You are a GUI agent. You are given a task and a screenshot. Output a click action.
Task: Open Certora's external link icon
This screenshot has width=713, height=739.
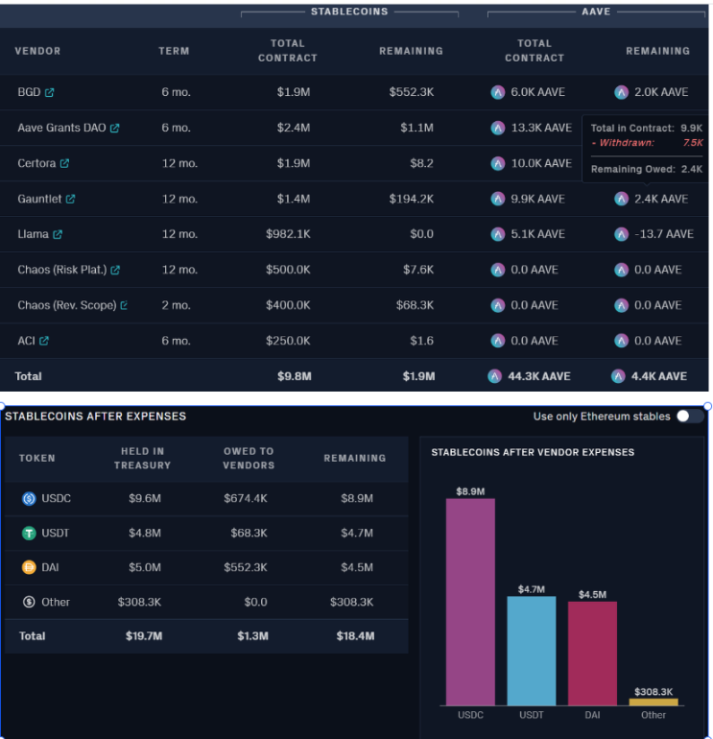point(65,164)
